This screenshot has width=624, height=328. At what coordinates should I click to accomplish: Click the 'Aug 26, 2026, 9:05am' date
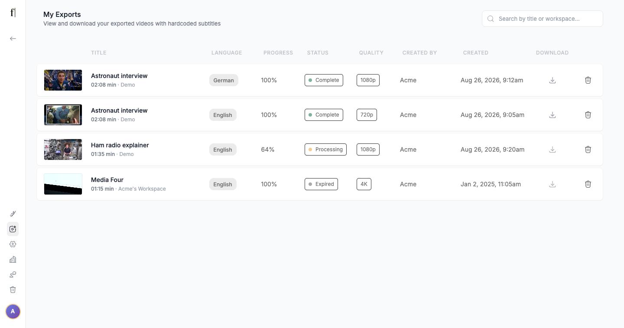coord(492,115)
